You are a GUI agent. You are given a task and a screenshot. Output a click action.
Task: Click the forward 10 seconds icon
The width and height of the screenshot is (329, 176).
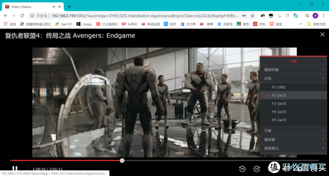(257, 169)
